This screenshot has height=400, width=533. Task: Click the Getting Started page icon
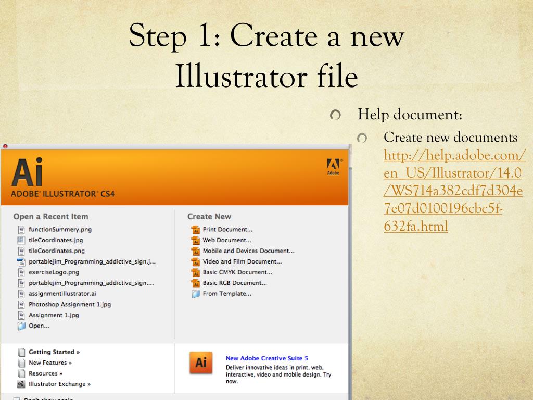point(21,352)
